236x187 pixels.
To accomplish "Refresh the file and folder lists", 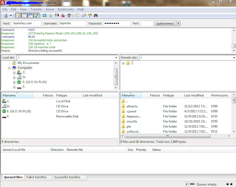I will 45,15.
